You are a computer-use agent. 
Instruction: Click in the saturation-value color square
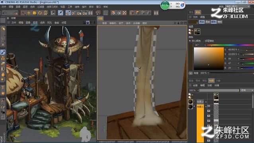click(x=209, y=59)
